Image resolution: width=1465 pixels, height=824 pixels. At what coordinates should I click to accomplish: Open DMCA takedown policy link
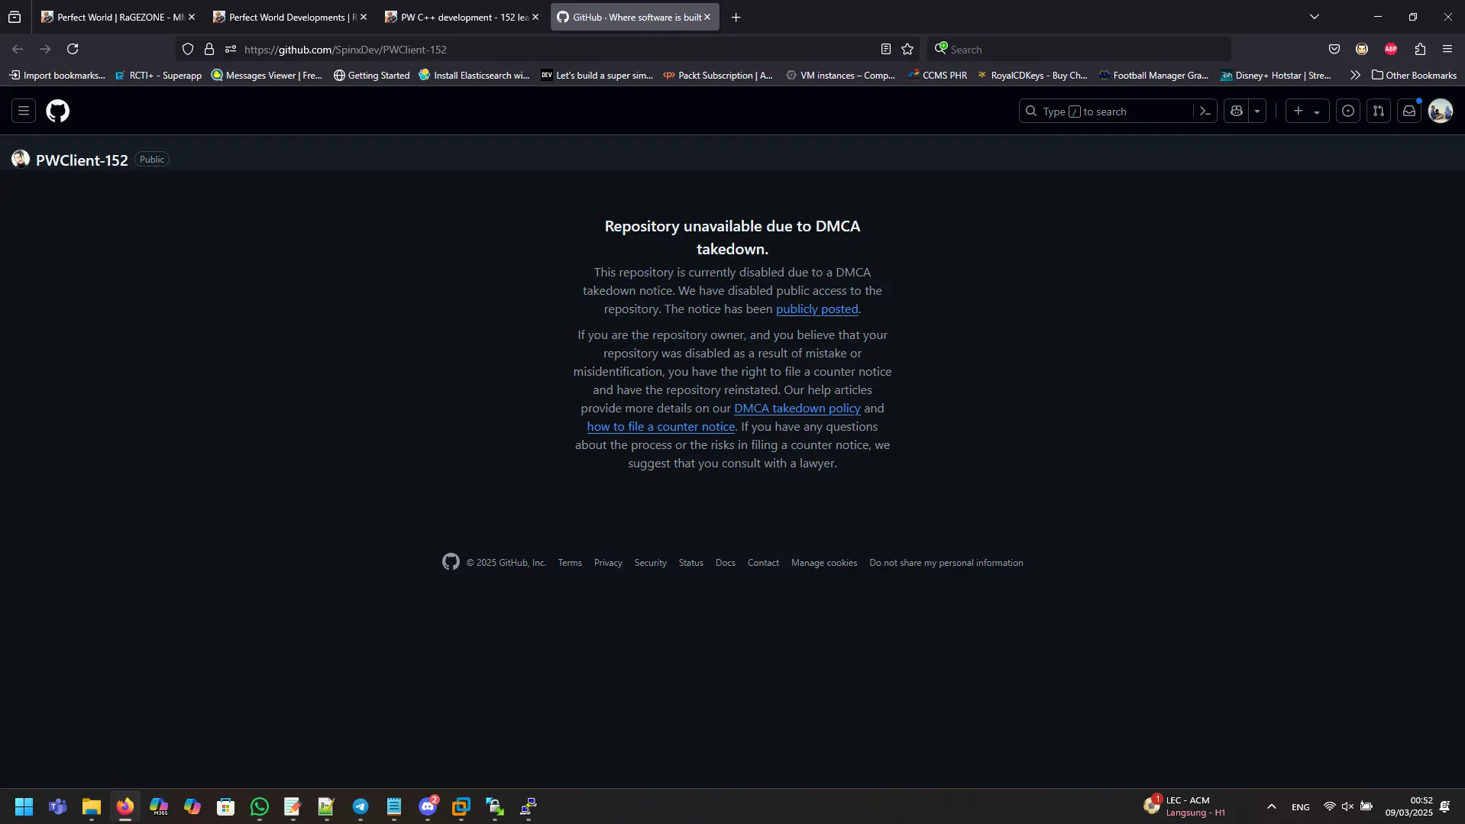[797, 409]
